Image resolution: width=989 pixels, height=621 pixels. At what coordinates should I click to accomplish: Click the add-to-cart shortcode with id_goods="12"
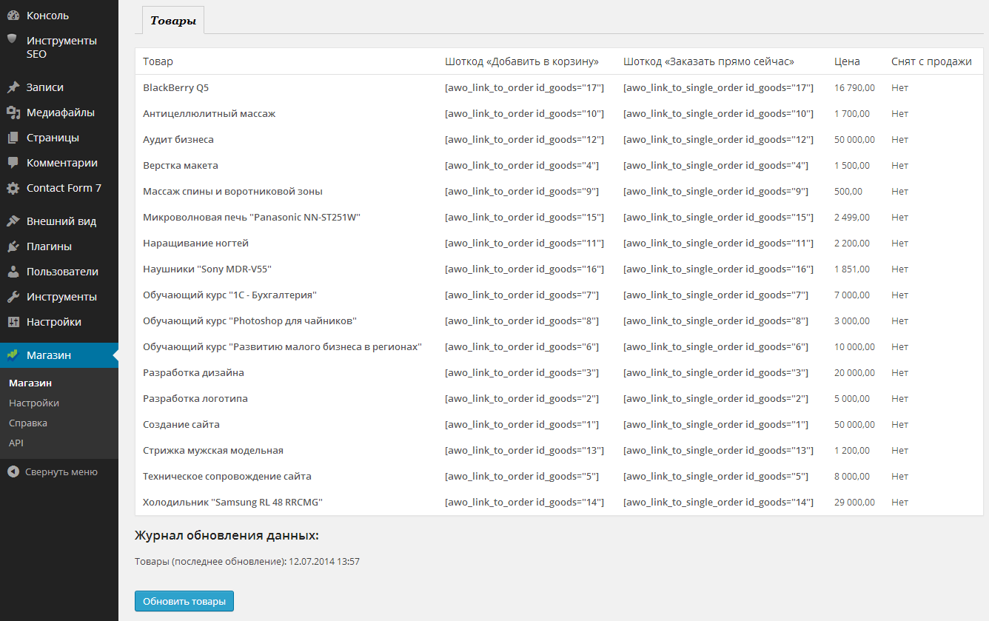coord(524,140)
